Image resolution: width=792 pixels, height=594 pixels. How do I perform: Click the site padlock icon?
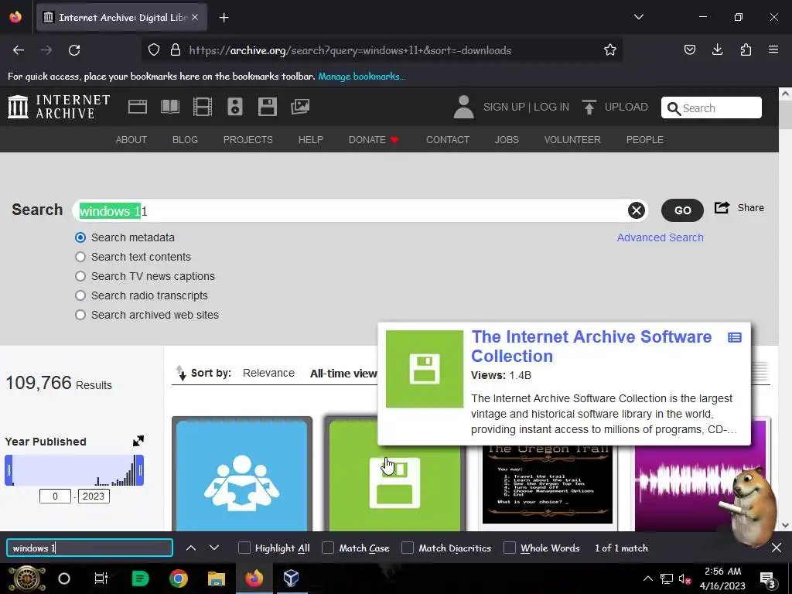point(176,50)
